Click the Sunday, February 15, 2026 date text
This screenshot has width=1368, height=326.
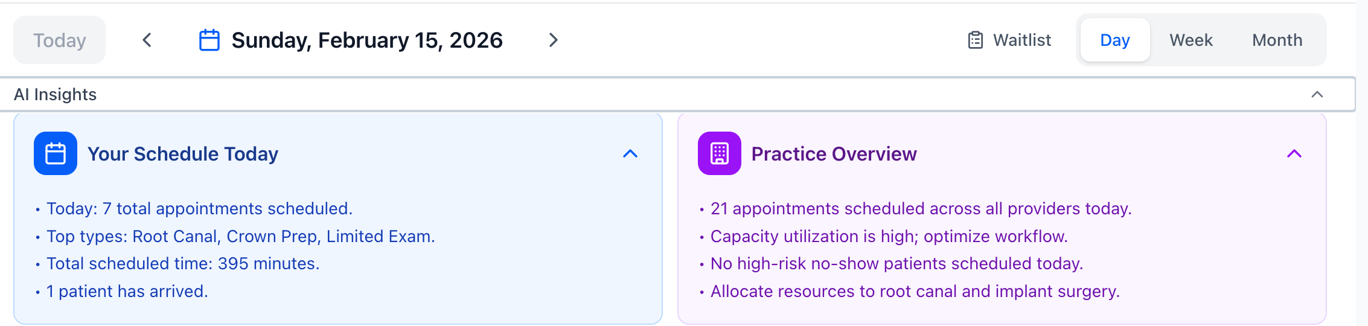pos(367,40)
